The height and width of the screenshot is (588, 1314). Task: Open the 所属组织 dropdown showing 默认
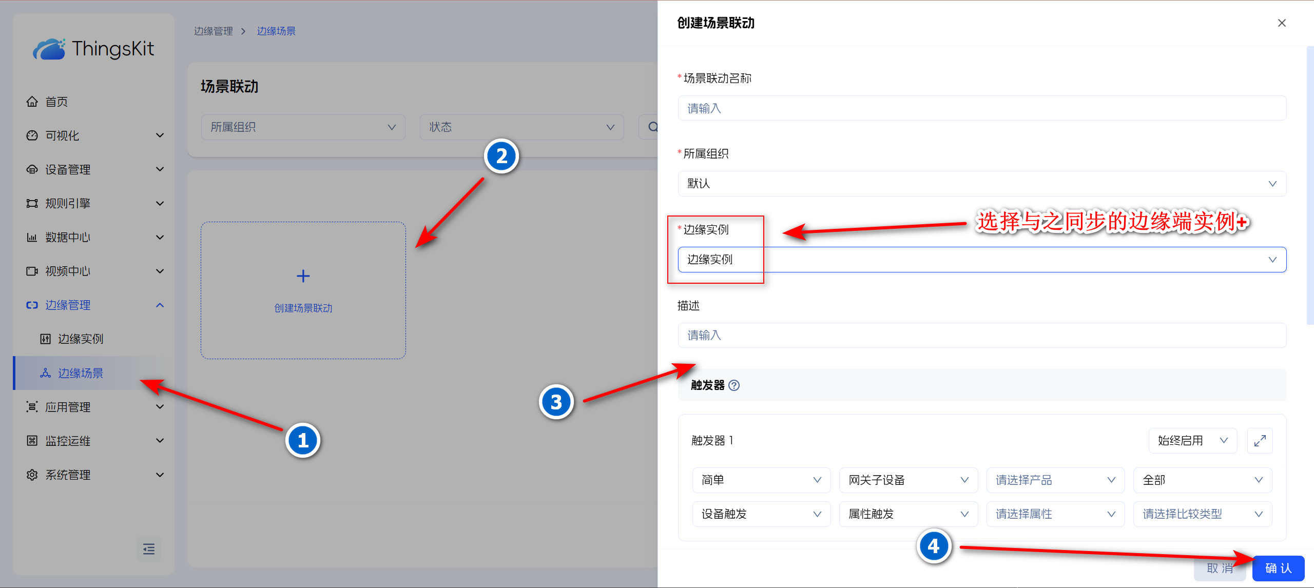pyautogui.click(x=981, y=184)
